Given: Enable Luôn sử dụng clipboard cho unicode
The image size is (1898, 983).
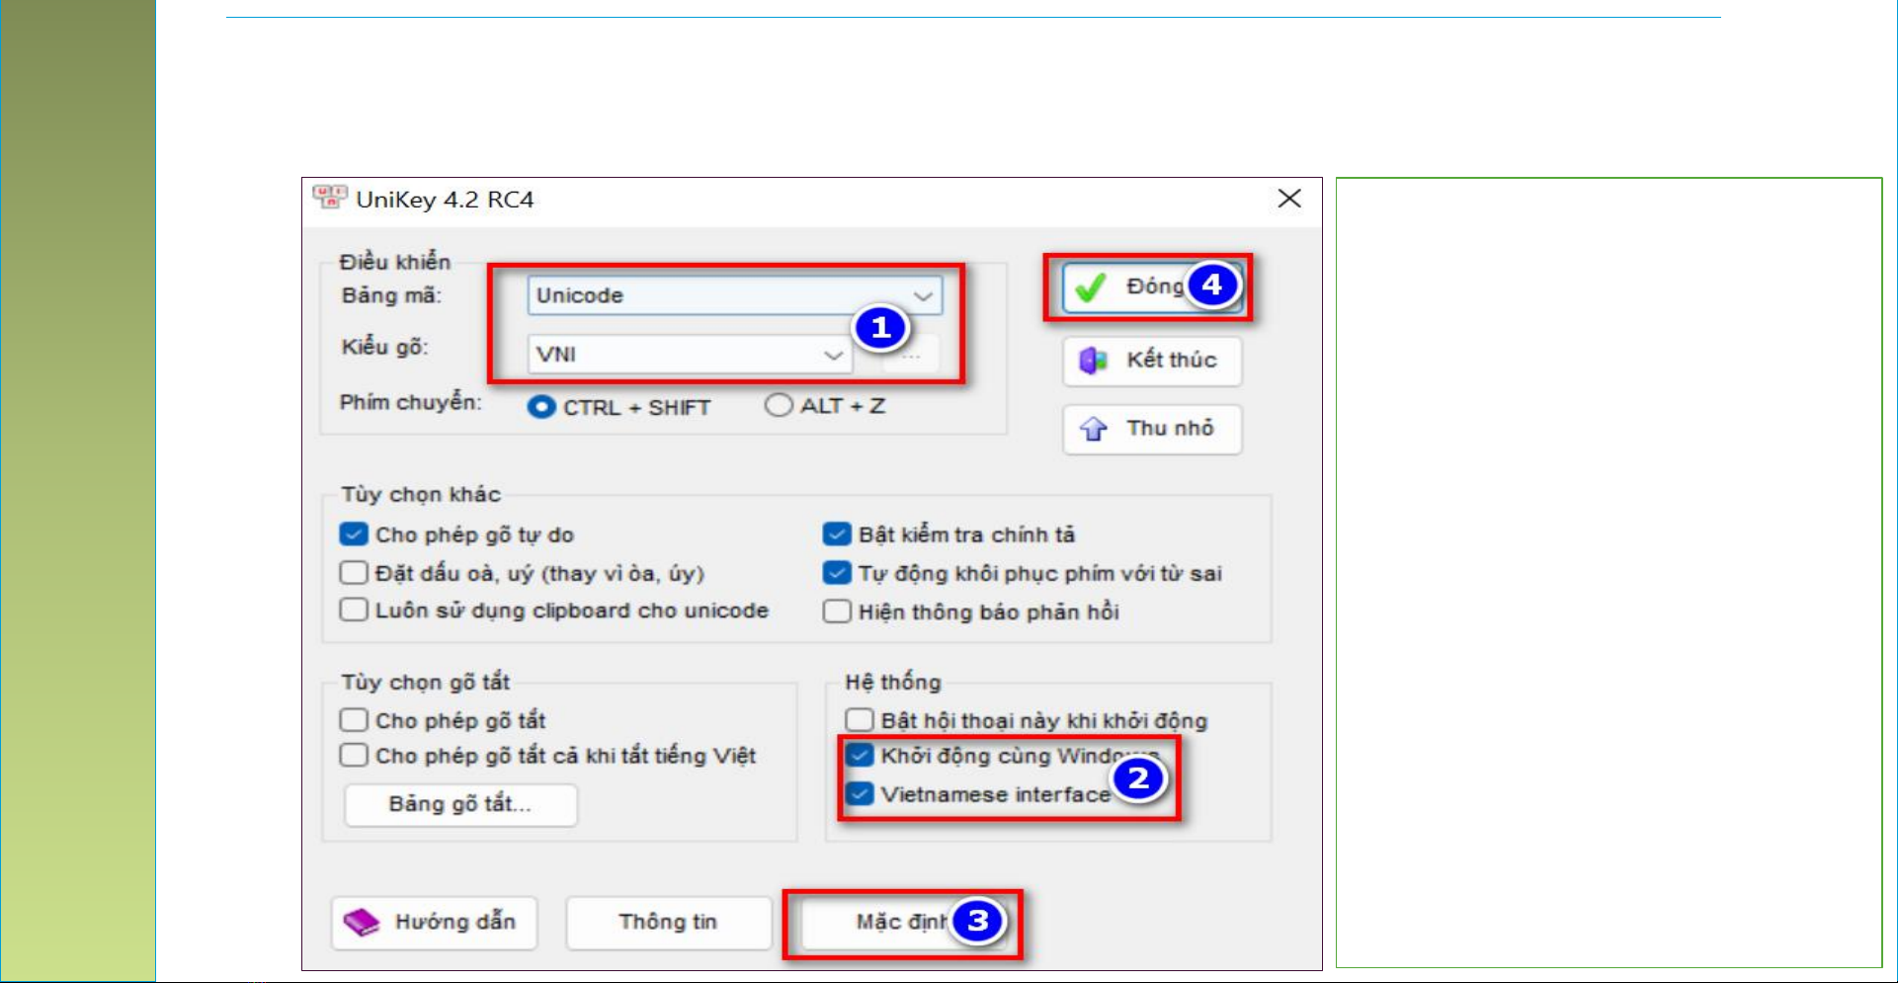Looking at the screenshot, I should click(354, 610).
